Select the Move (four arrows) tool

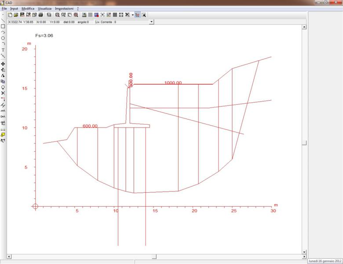click(3, 64)
